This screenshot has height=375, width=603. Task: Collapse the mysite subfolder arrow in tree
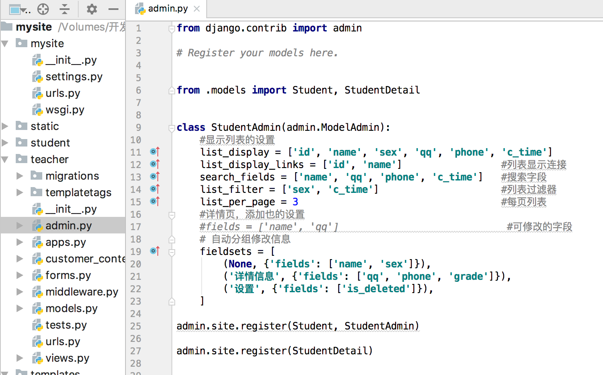tap(5, 43)
